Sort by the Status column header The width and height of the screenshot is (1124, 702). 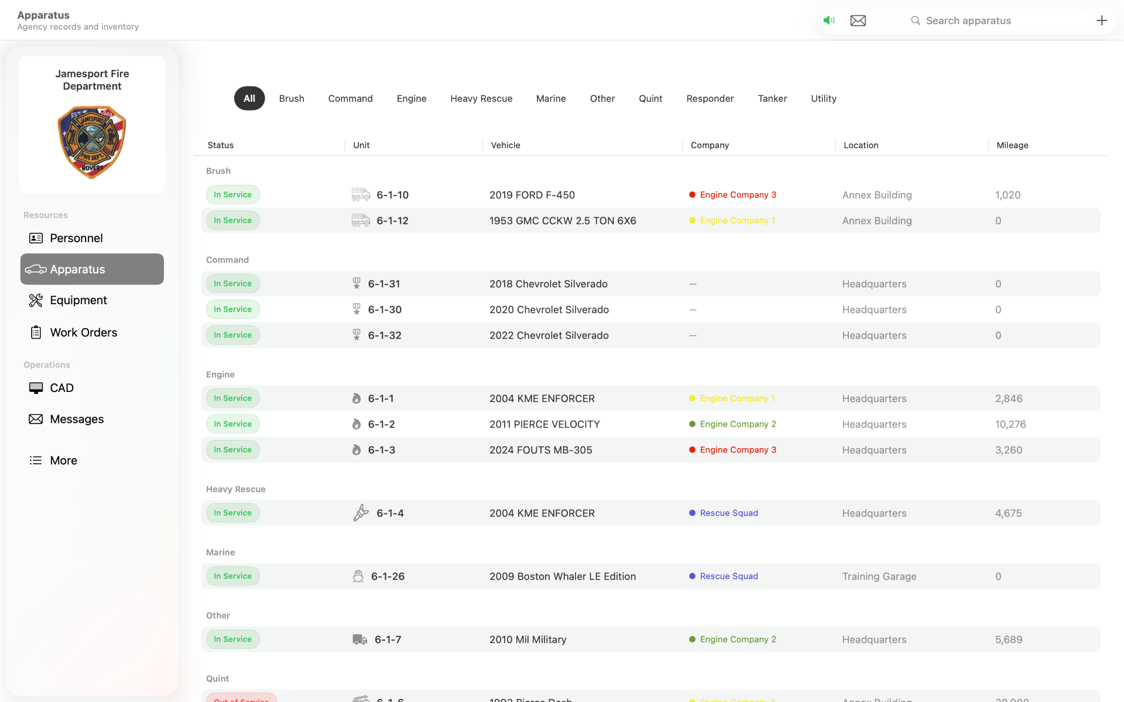pos(221,145)
